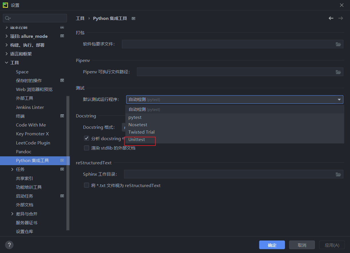Open the 默认测试运行程序 dropdown arrow
Viewport: 350px width, 253px height.
point(339,99)
